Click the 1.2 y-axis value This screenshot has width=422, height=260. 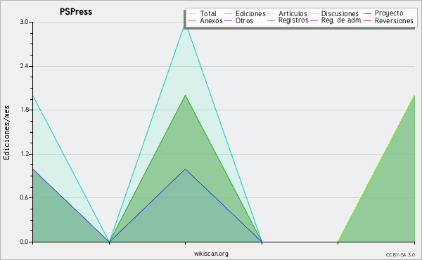(x=24, y=154)
